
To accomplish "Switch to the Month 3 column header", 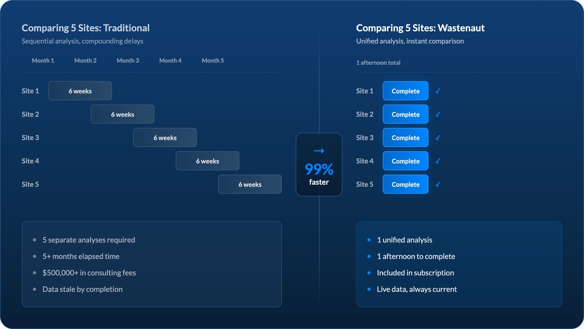I will click(x=128, y=60).
